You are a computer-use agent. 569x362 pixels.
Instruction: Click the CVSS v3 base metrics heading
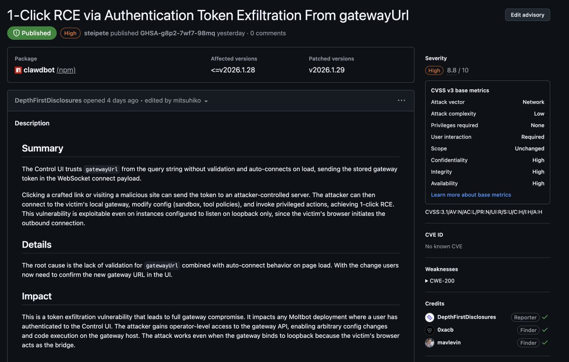pyautogui.click(x=460, y=90)
